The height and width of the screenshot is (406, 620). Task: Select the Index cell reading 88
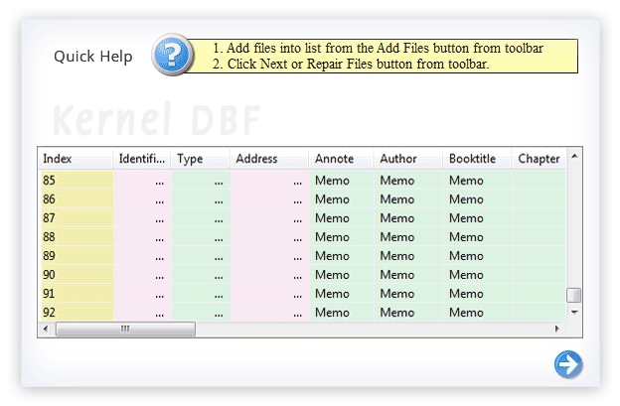[x=77, y=237]
